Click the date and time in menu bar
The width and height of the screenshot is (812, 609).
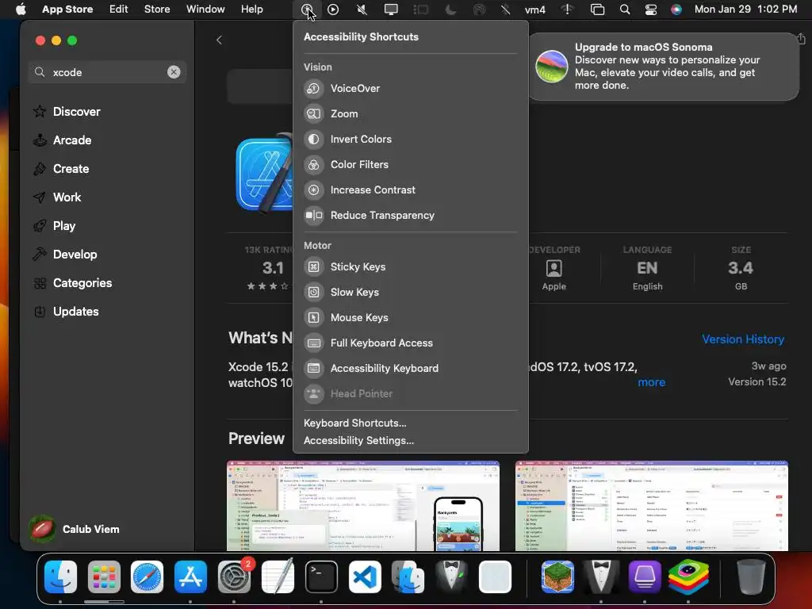(745, 10)
